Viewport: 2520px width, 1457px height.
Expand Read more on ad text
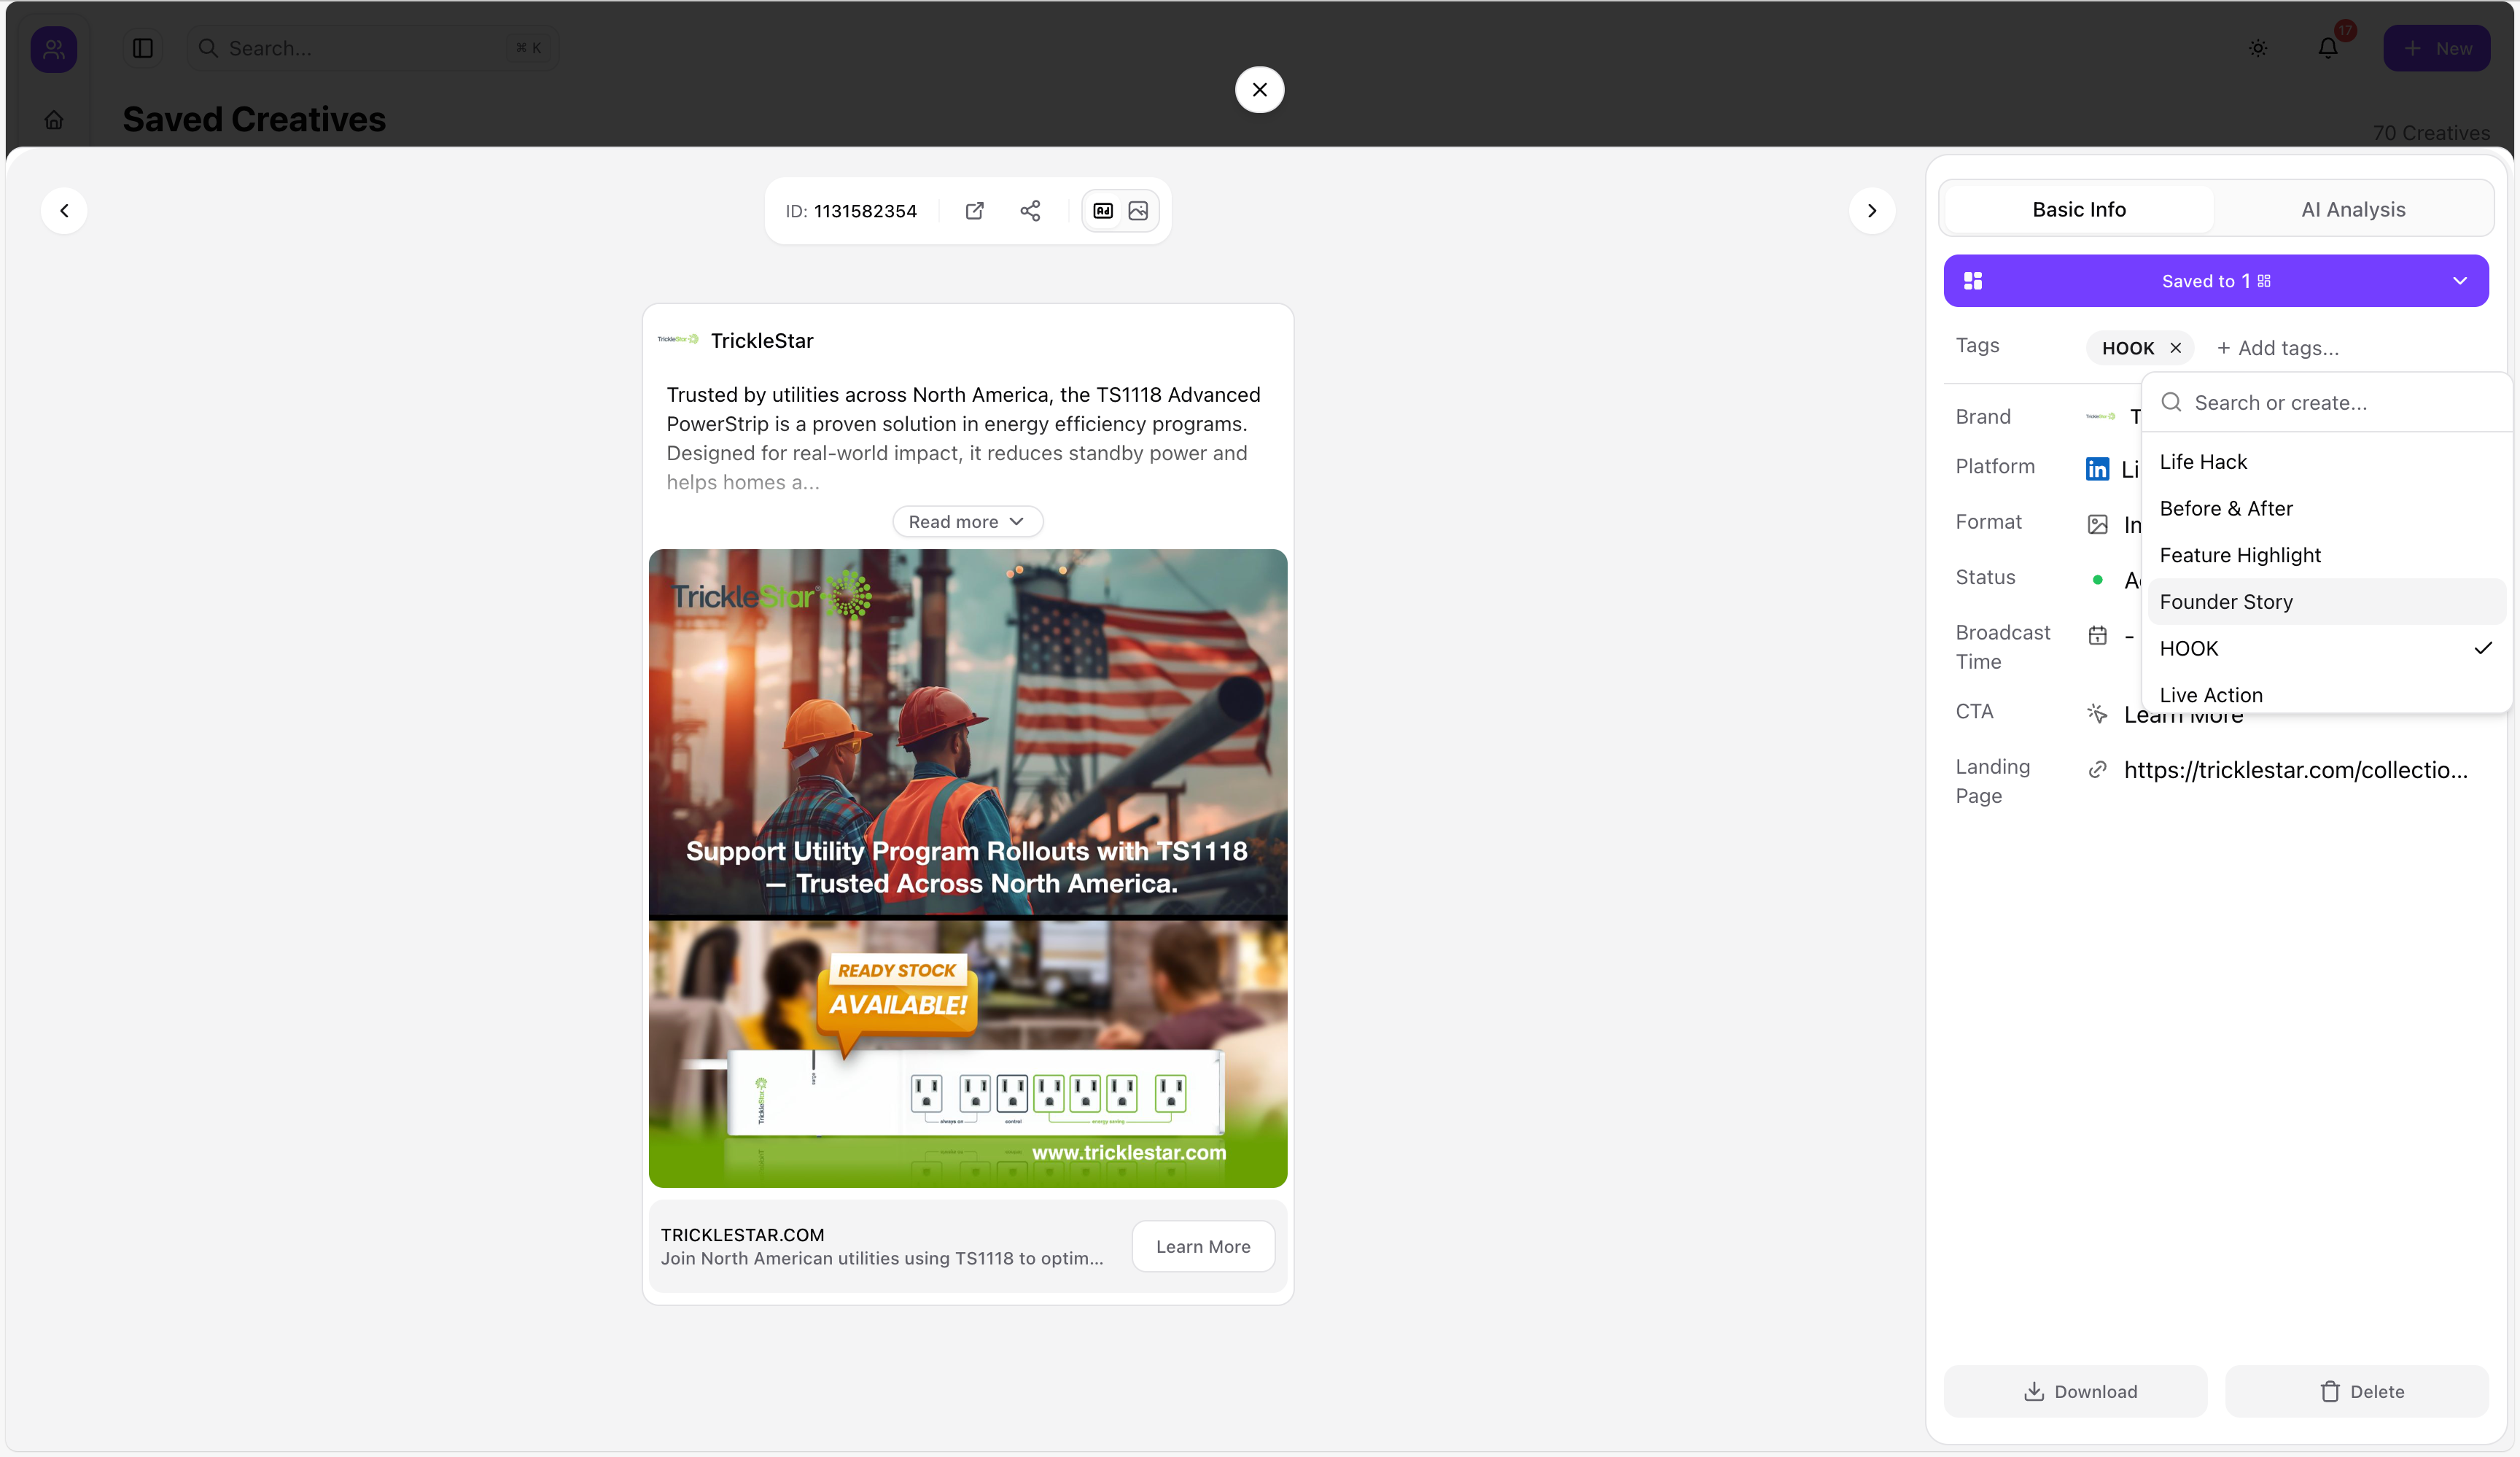click(x=967, y=522)
